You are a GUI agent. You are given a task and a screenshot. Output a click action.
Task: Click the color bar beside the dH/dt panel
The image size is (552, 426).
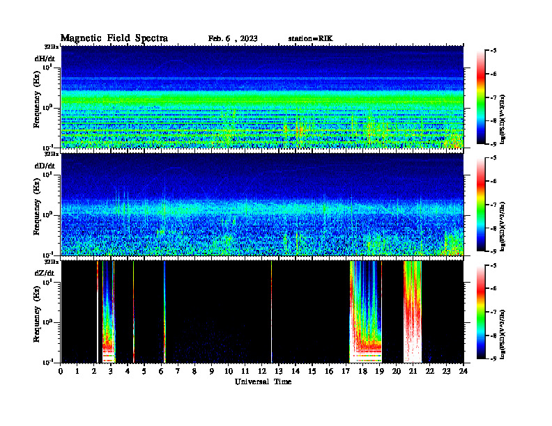481,97
